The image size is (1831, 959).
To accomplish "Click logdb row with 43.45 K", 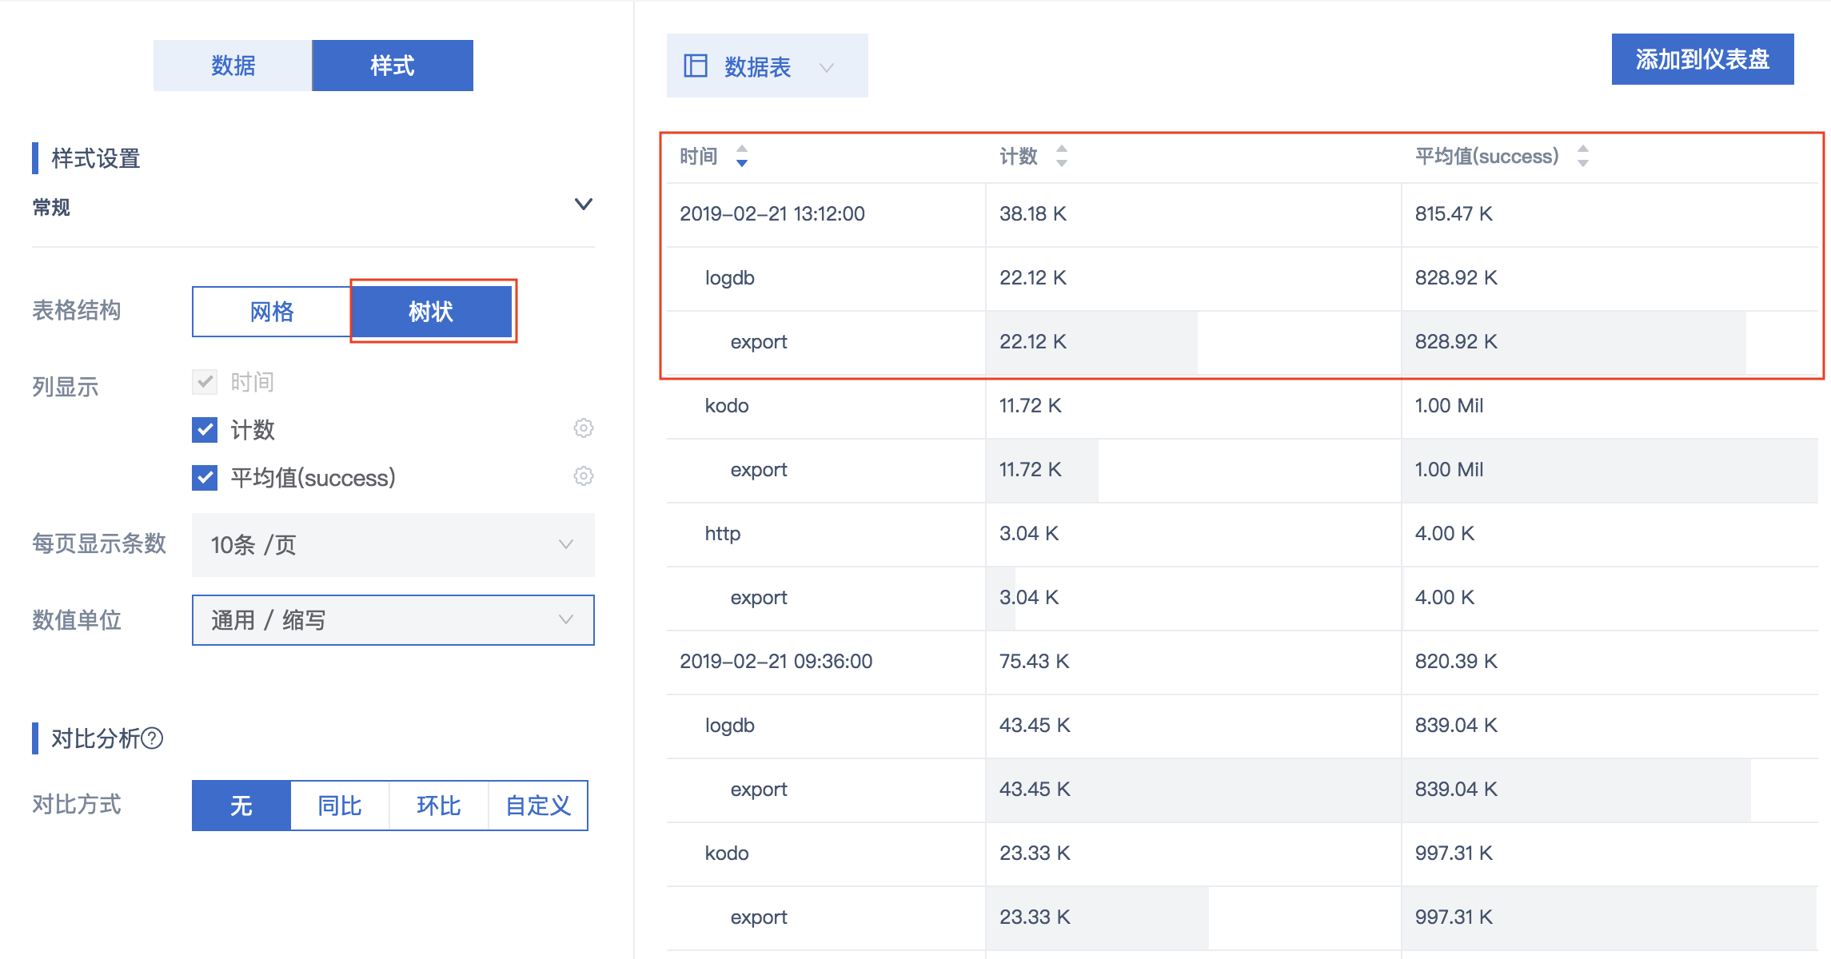I will 1243,726.
